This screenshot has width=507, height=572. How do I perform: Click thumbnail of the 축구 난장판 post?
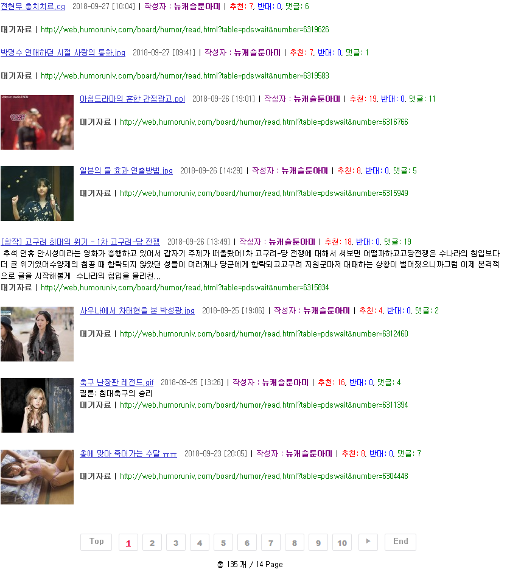[x=37, y=405]
